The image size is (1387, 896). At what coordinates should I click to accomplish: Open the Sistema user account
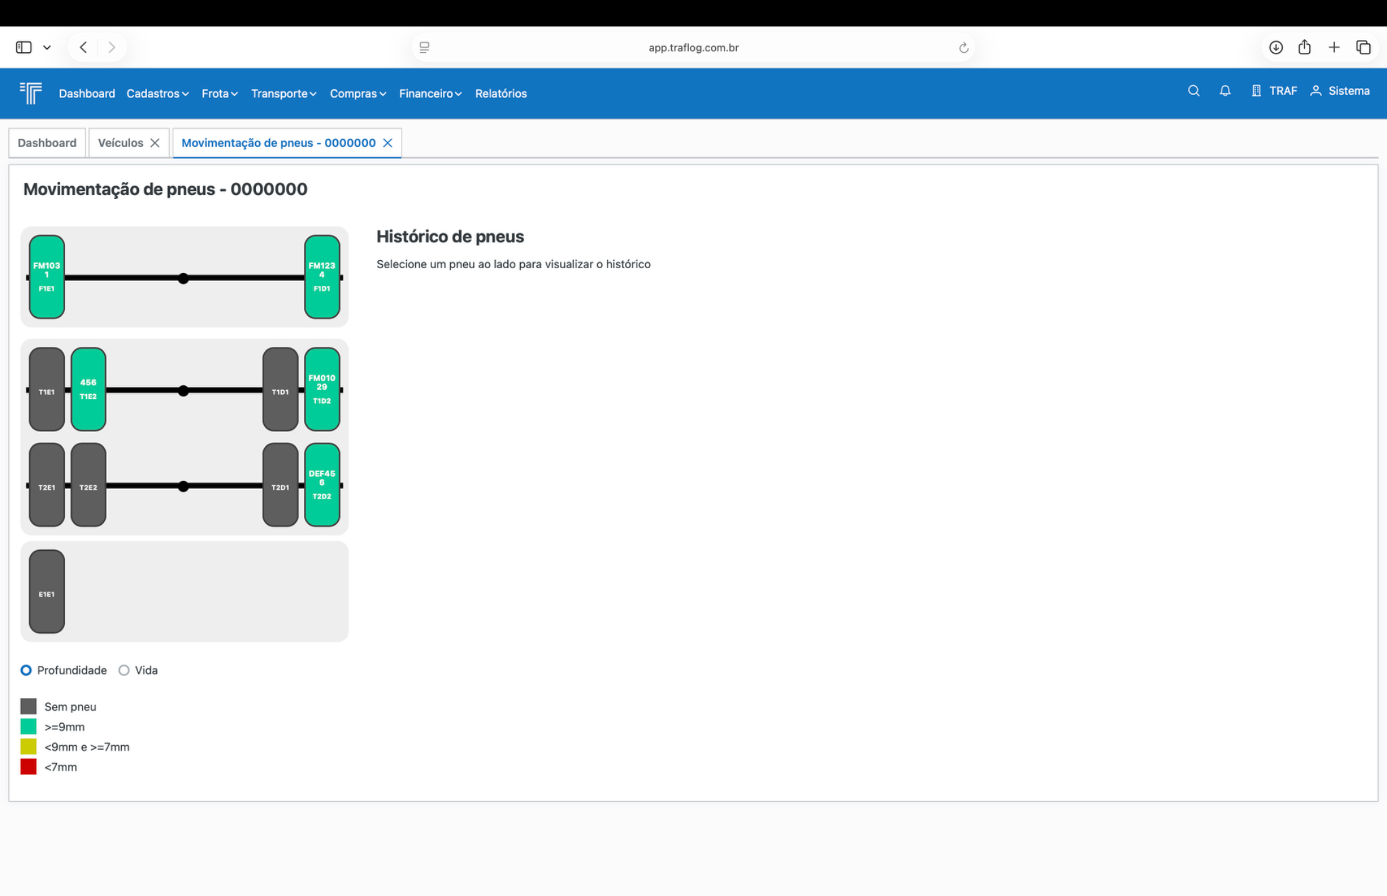(1340, 91)
